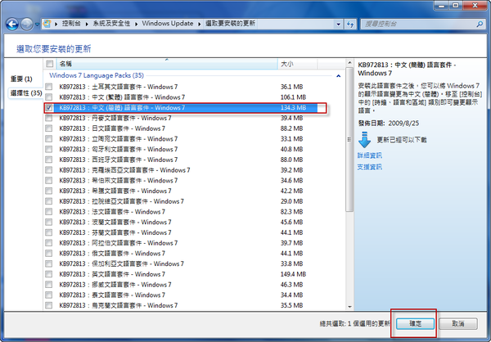Select the 挪威文語言套件 row text

[115, 285]
